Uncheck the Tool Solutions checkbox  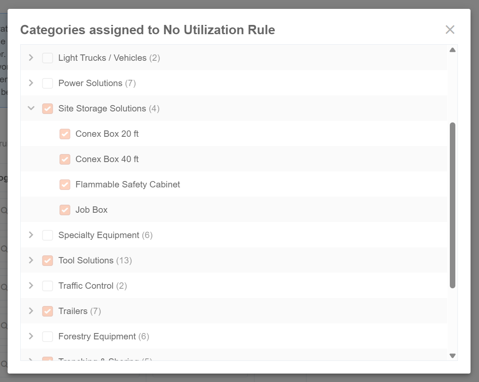tap(48, 260)
